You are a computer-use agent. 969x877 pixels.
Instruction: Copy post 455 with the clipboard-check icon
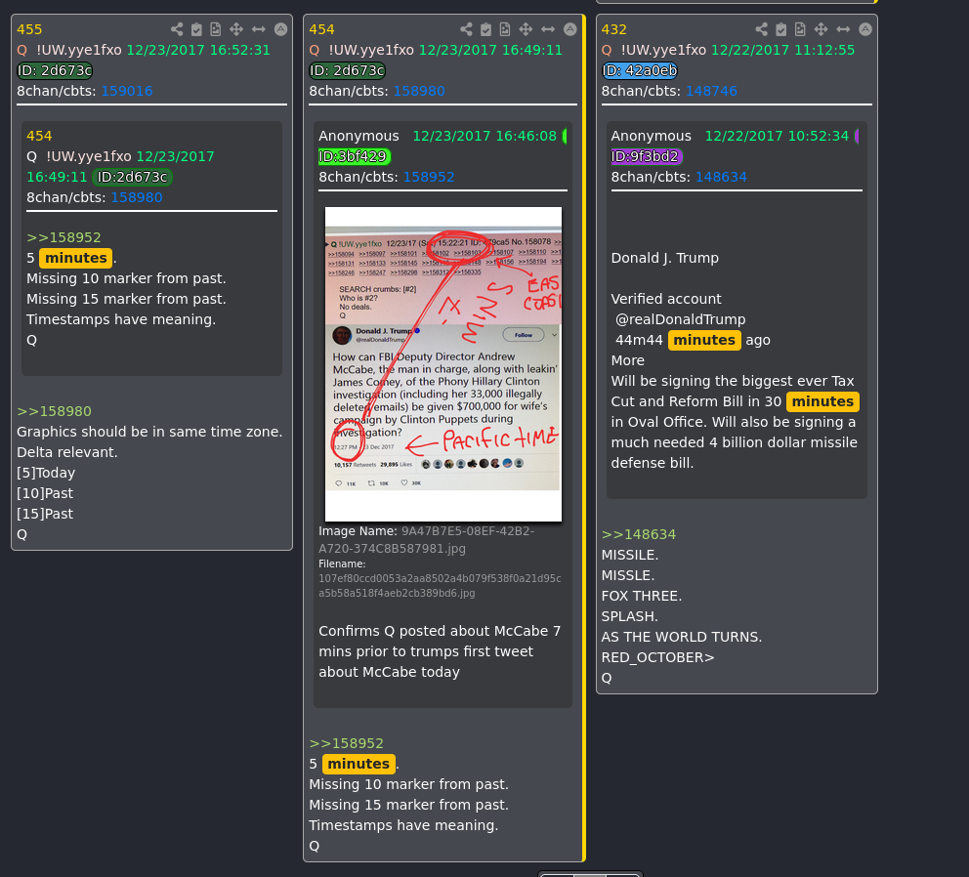[x=196, y=29]
